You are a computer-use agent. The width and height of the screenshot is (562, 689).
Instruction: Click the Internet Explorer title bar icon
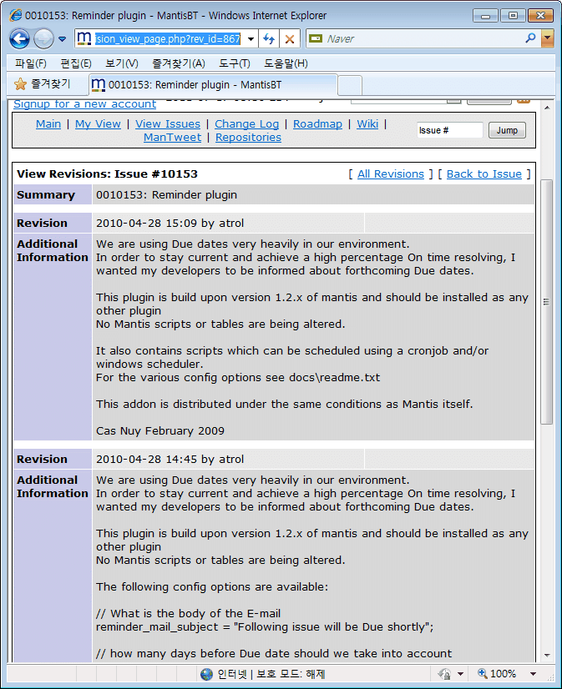15,15
